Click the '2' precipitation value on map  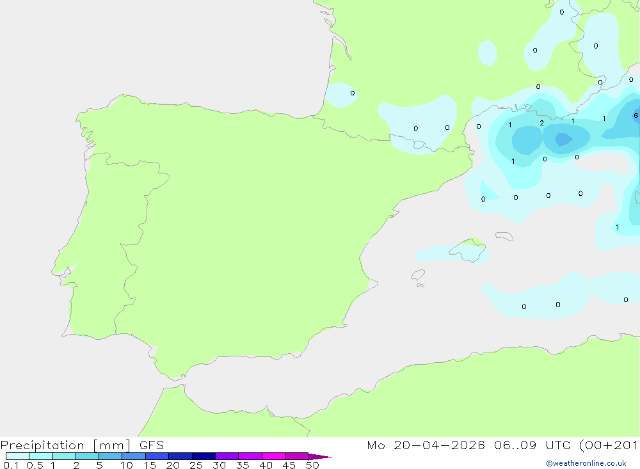pos(541,123)
